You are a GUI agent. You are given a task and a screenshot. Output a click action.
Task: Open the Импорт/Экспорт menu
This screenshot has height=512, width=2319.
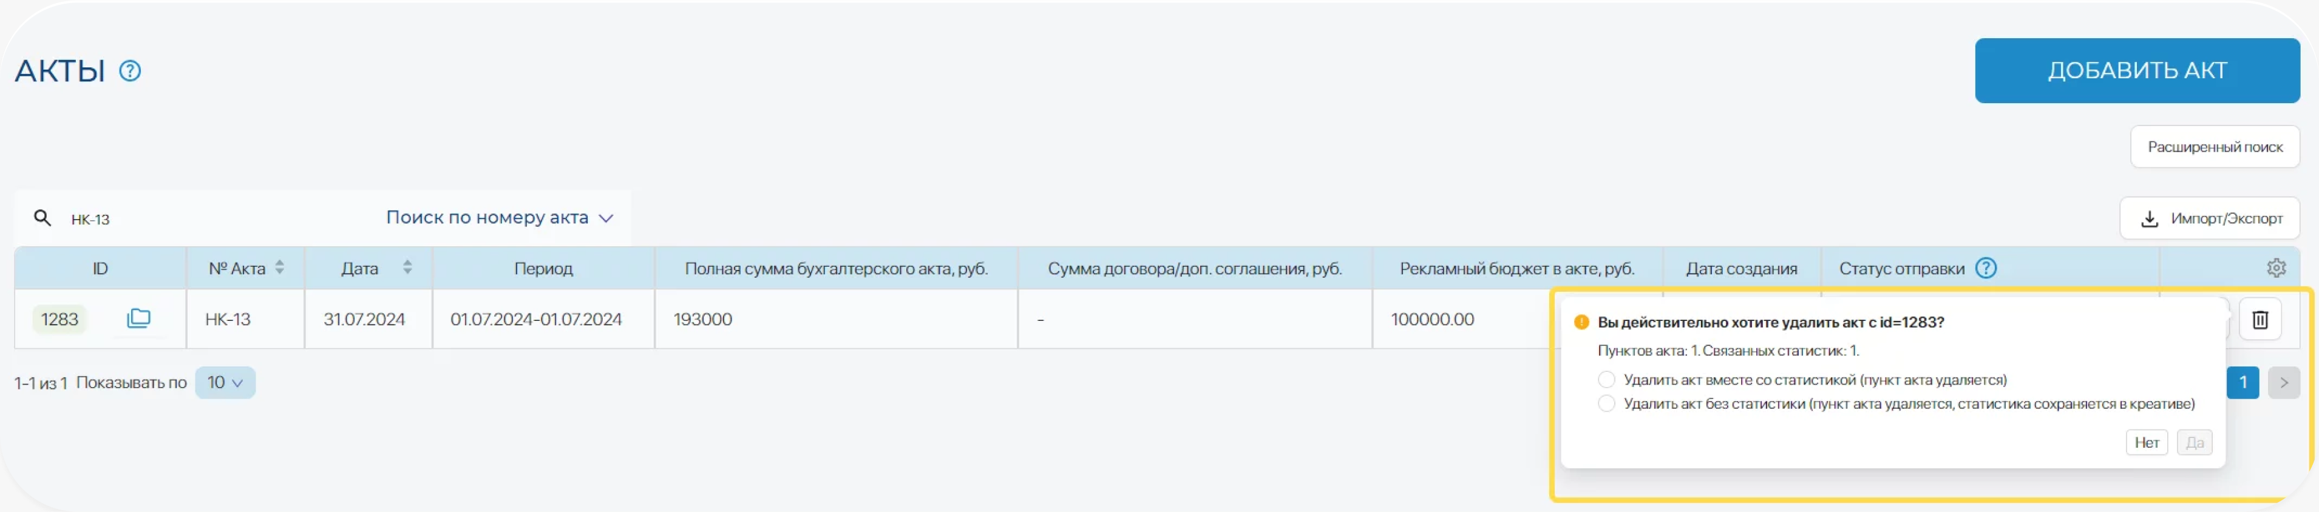(2209, 218)
